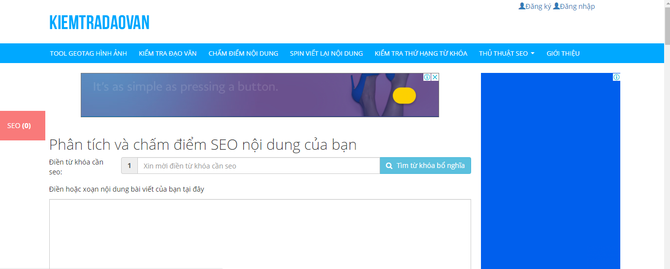The width and height of the screenshot is (670, 269).
Task: Open the GIỚI THIỆU page
Action: pyautogui.click(x=563, y=53)
